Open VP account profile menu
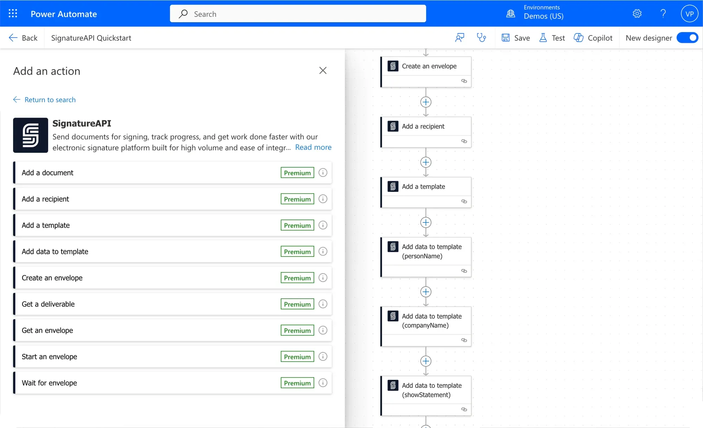This screenshot has height=428, width=703. click(689, 14)
